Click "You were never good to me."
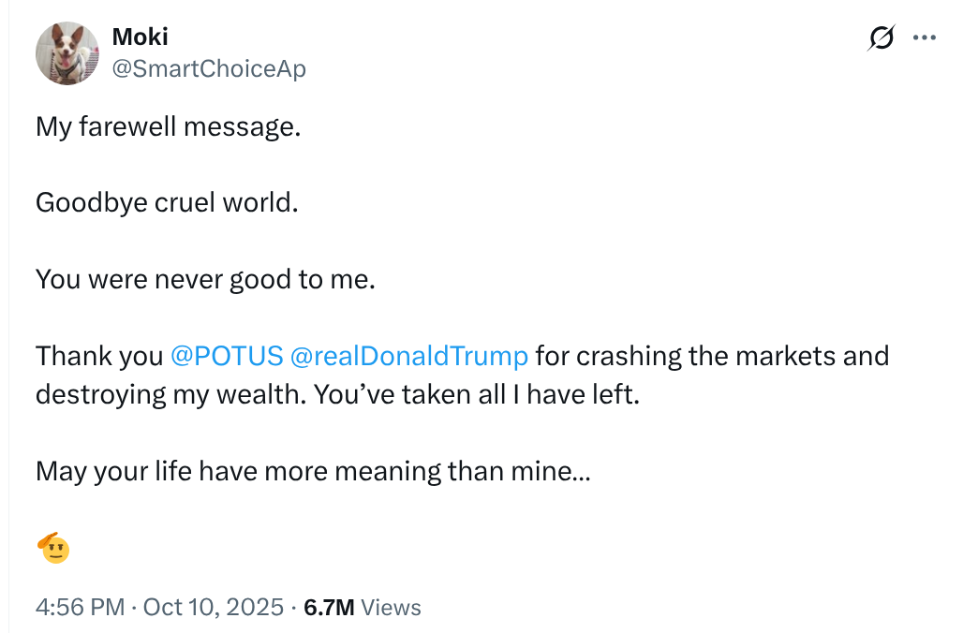Image resolution: width=963 pixels, height=633 pixels. point(205,278)
